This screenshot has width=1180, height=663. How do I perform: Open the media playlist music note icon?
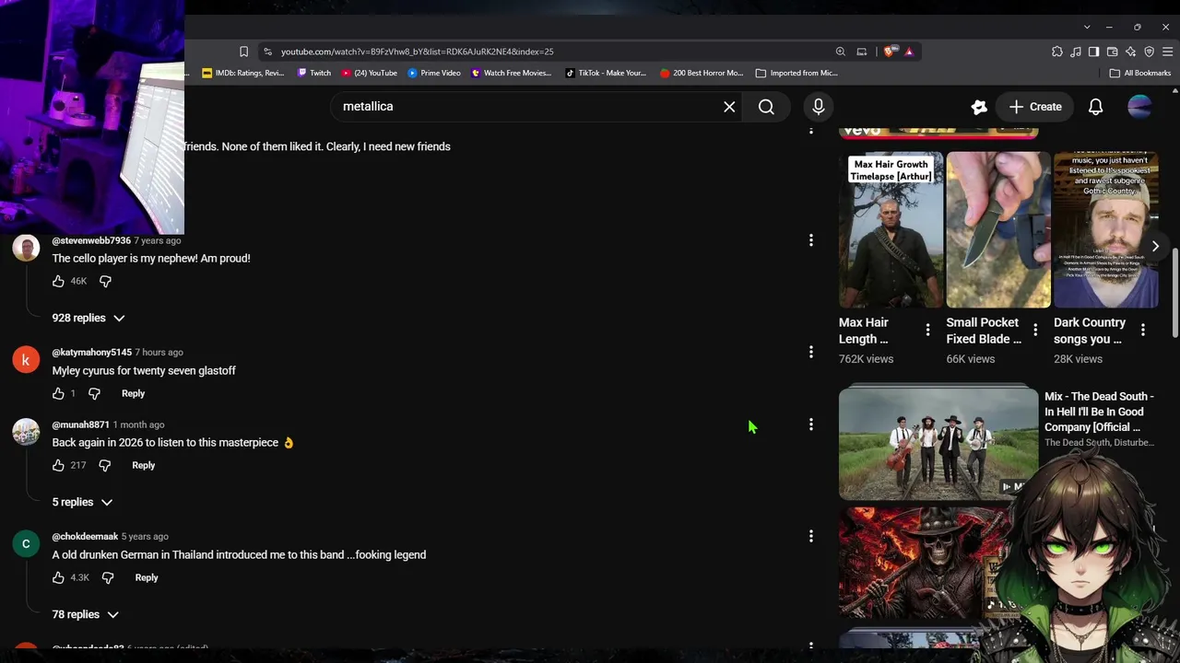[x=1076, y=52]
